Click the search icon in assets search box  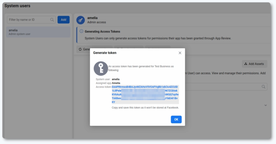[263, 87]
